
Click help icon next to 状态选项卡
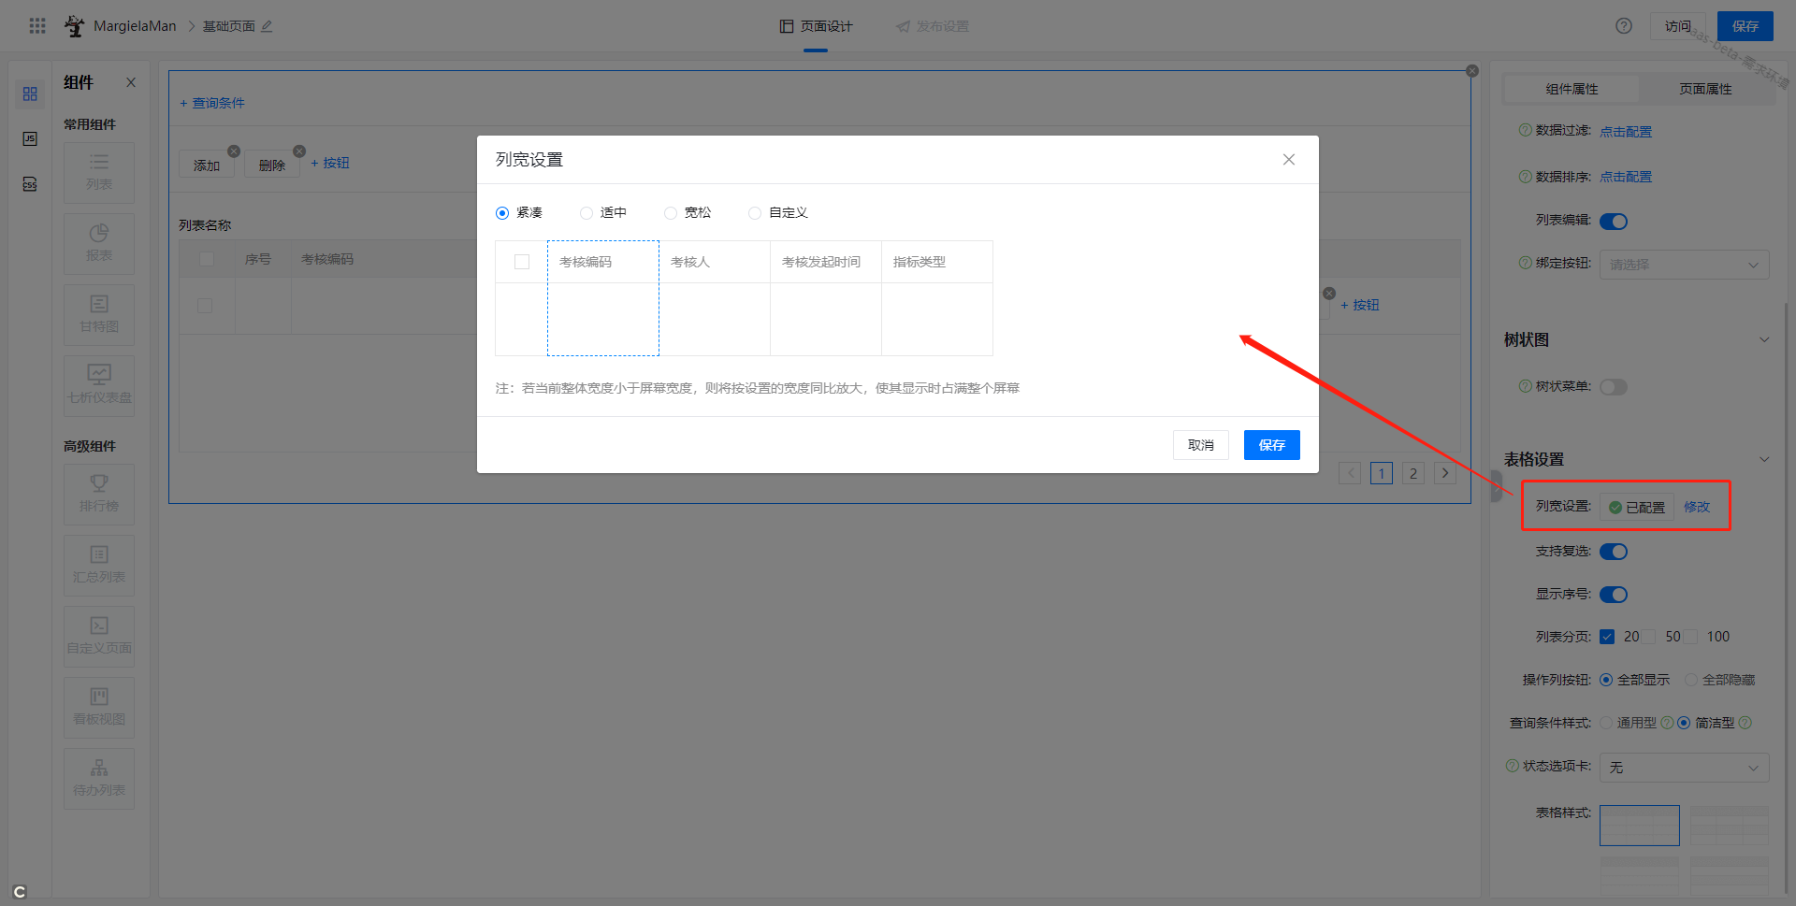pyautogui.click(x=1513, y=766)
